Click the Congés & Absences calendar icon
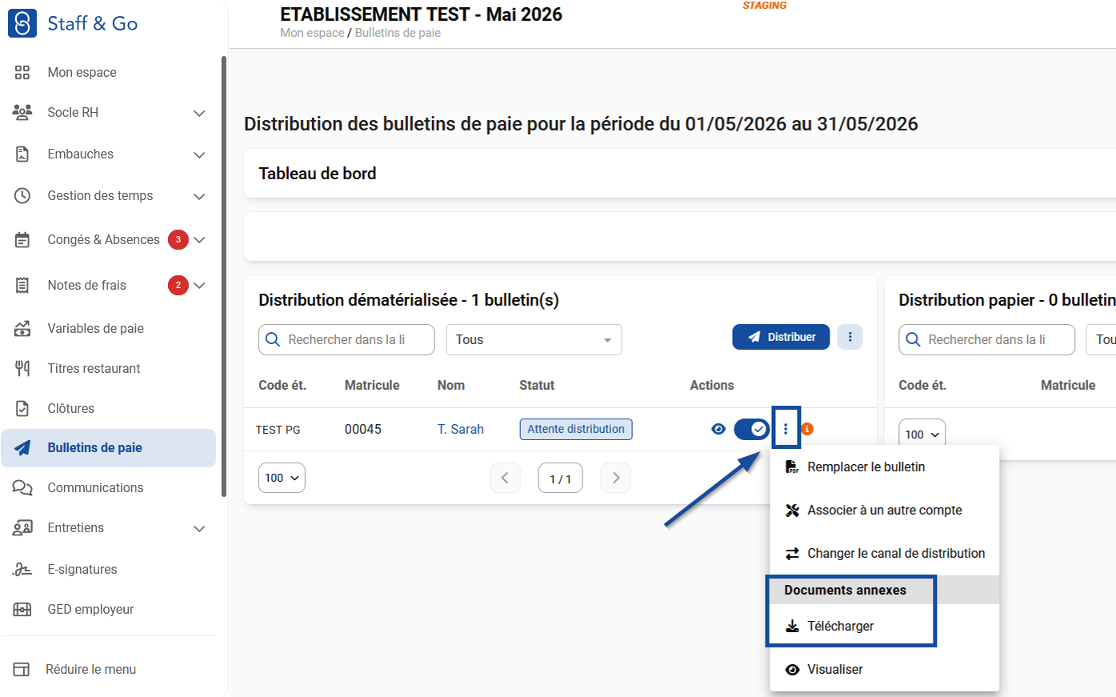The width and height of the screenshot is (1116, 697). coord(22,239)
